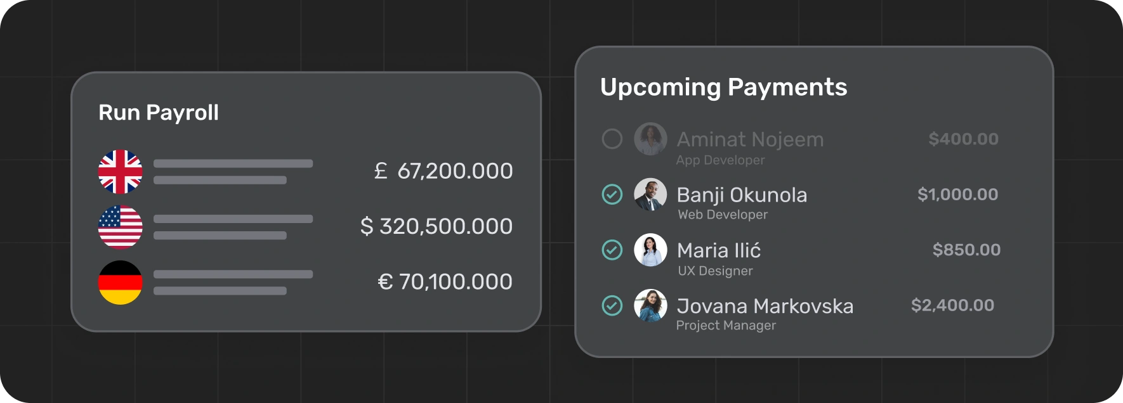The width and height of the screenshot is (1123, 403).
Task: Click the Germany flag icon
Action: click(x=121, y=281)
